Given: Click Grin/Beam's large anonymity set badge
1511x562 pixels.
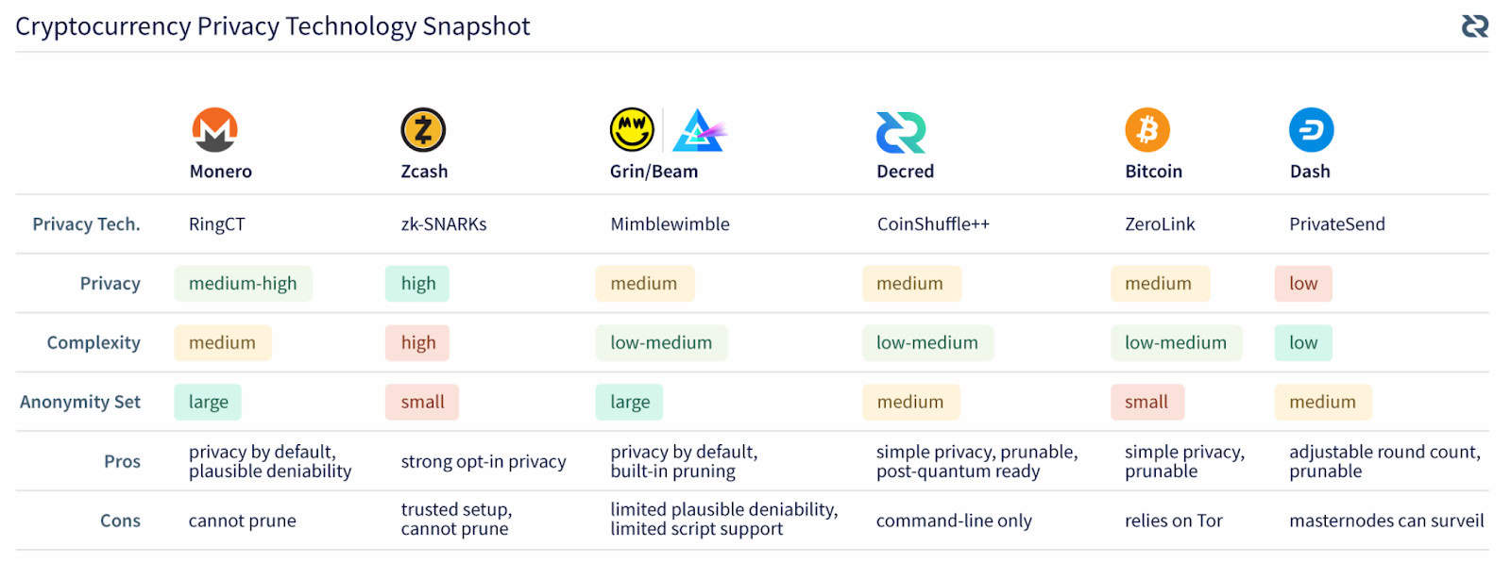Looking at the screenshot, I should [x=629, y=403].
